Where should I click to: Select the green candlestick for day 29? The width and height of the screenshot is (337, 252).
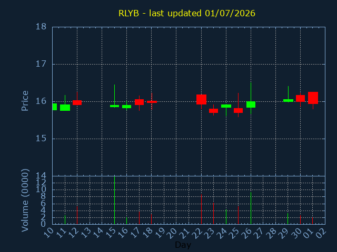click(x=288, y=100)
